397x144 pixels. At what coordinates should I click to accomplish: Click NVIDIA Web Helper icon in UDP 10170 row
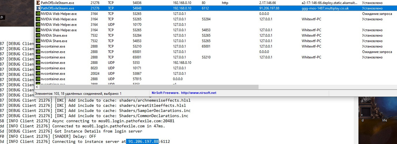point(38,25)
